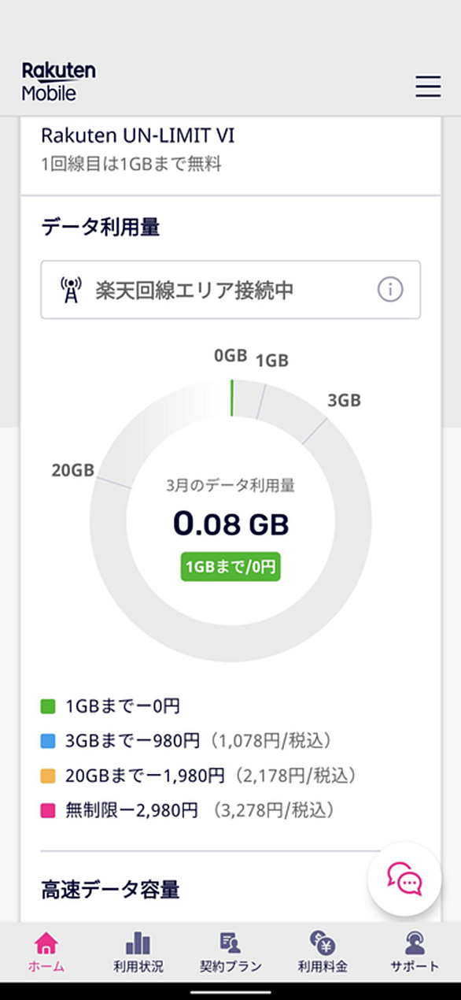Select the 楽天回線エリア接続中 status box
The height and width of the screenshot is (1000, 461).
point(230,290)
